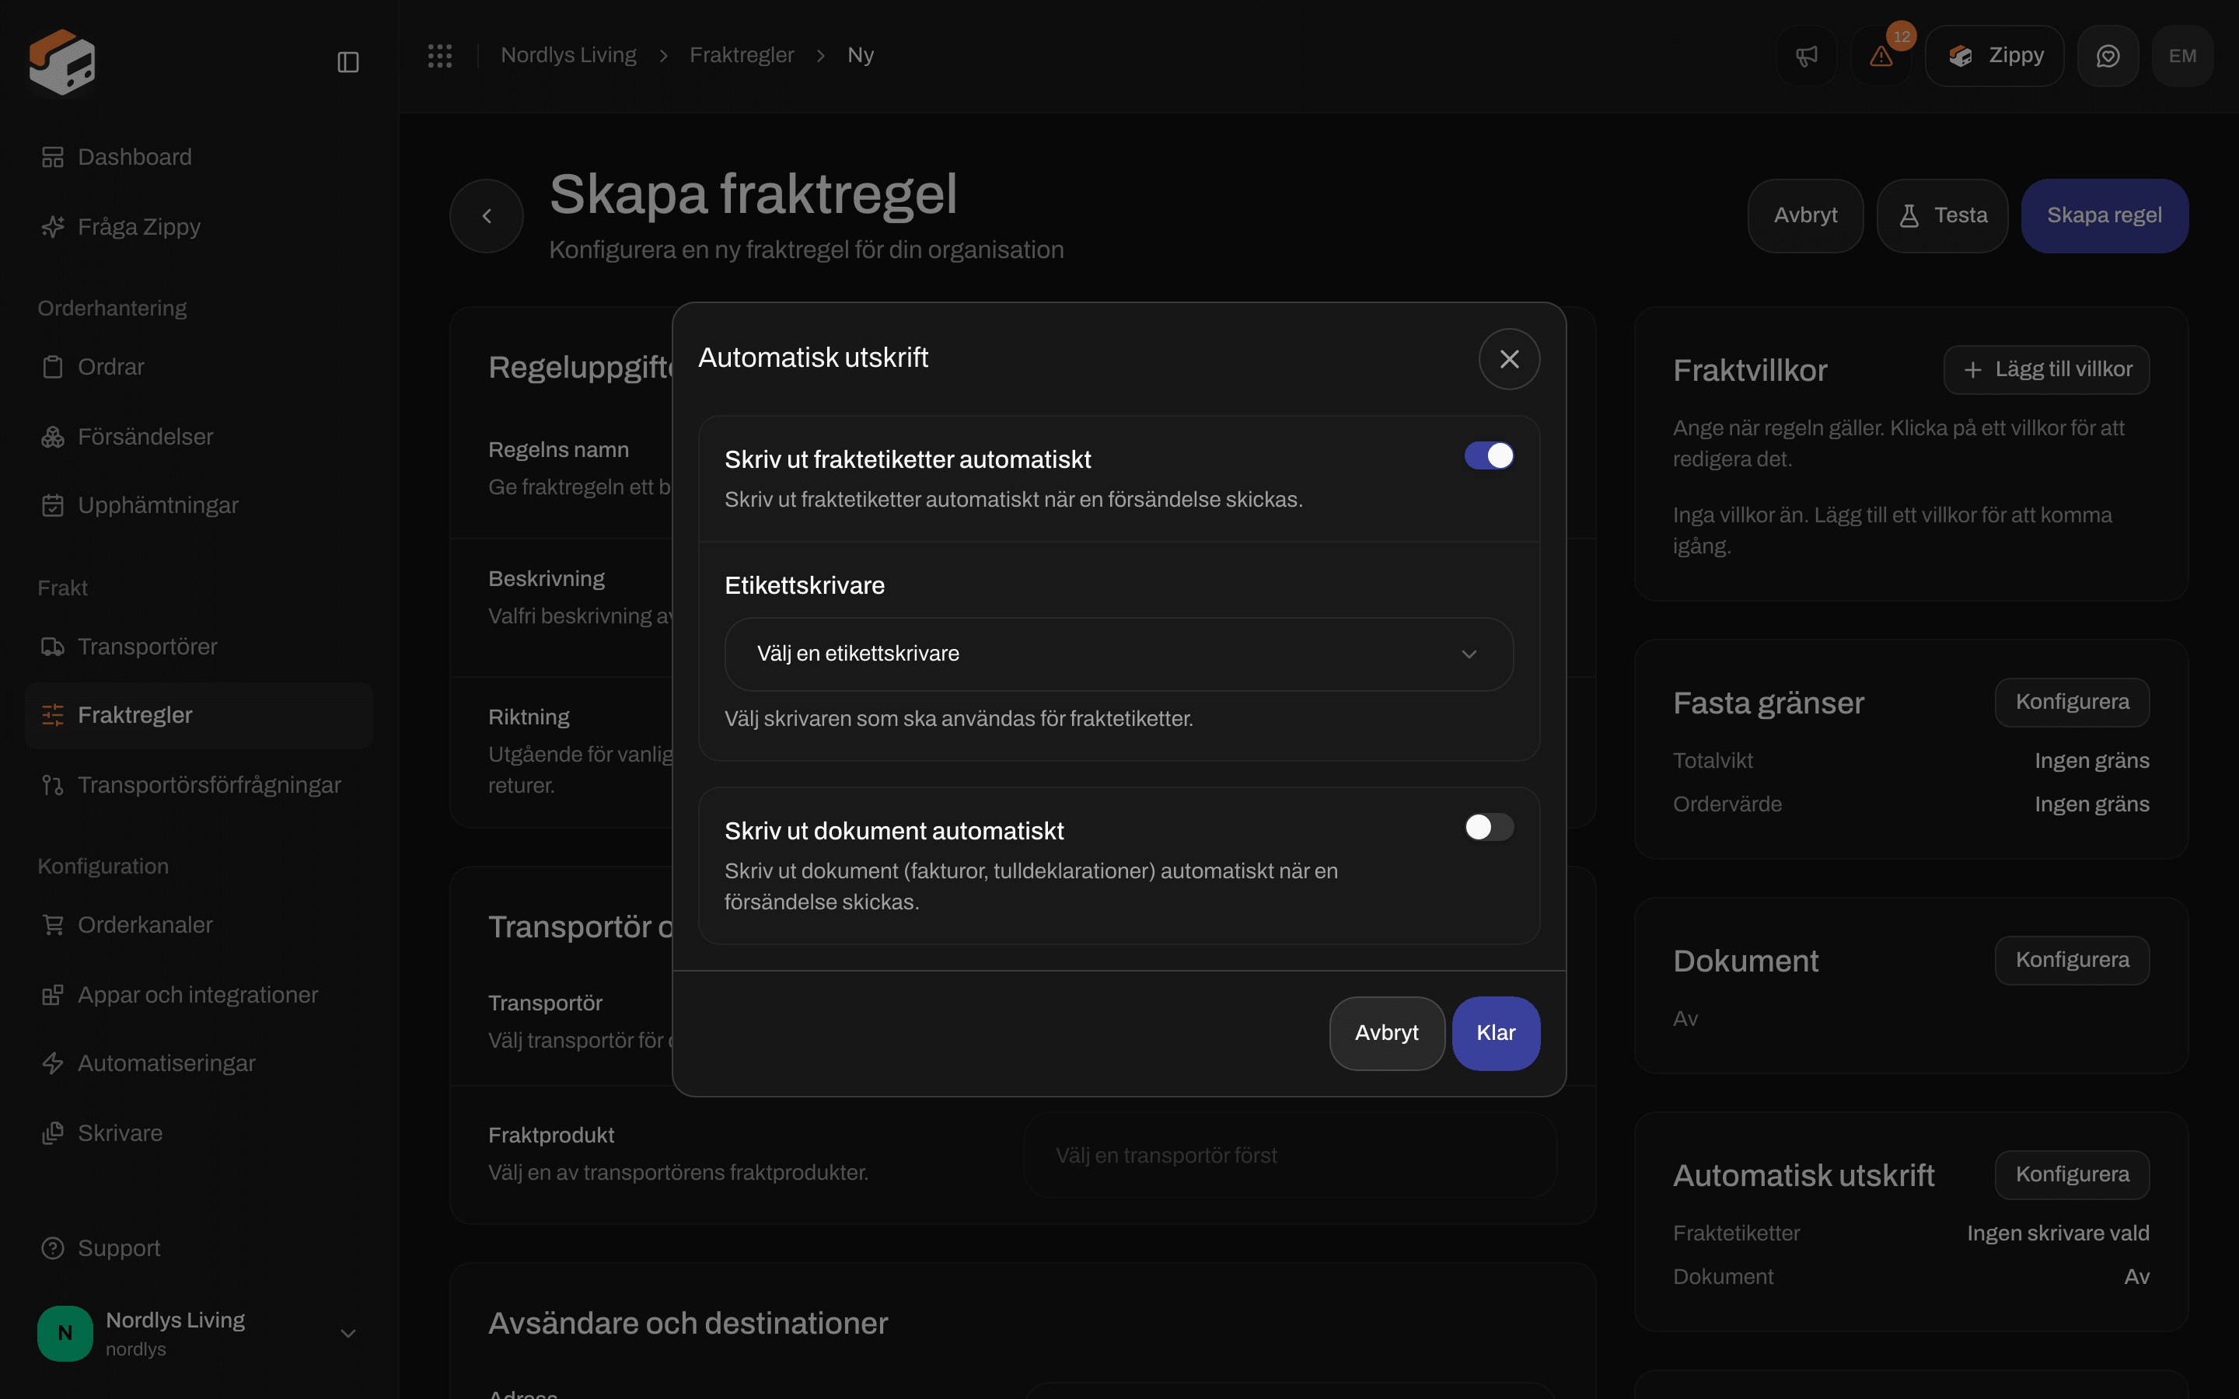
Task: Click the Etikettskrivare label
Action: [x=804, y=586]
